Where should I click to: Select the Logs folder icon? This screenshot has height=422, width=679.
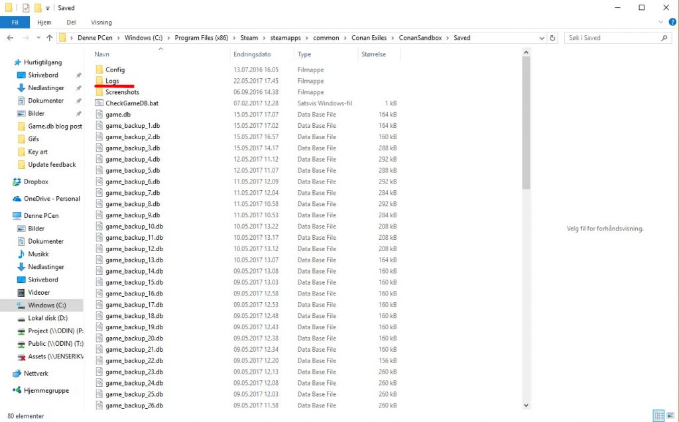99,81
